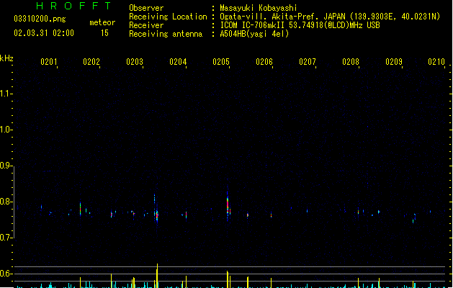The image size is (453, 288).
Task: Click the 1.0 kHz frequency label
Action: [x=6, y=130]
